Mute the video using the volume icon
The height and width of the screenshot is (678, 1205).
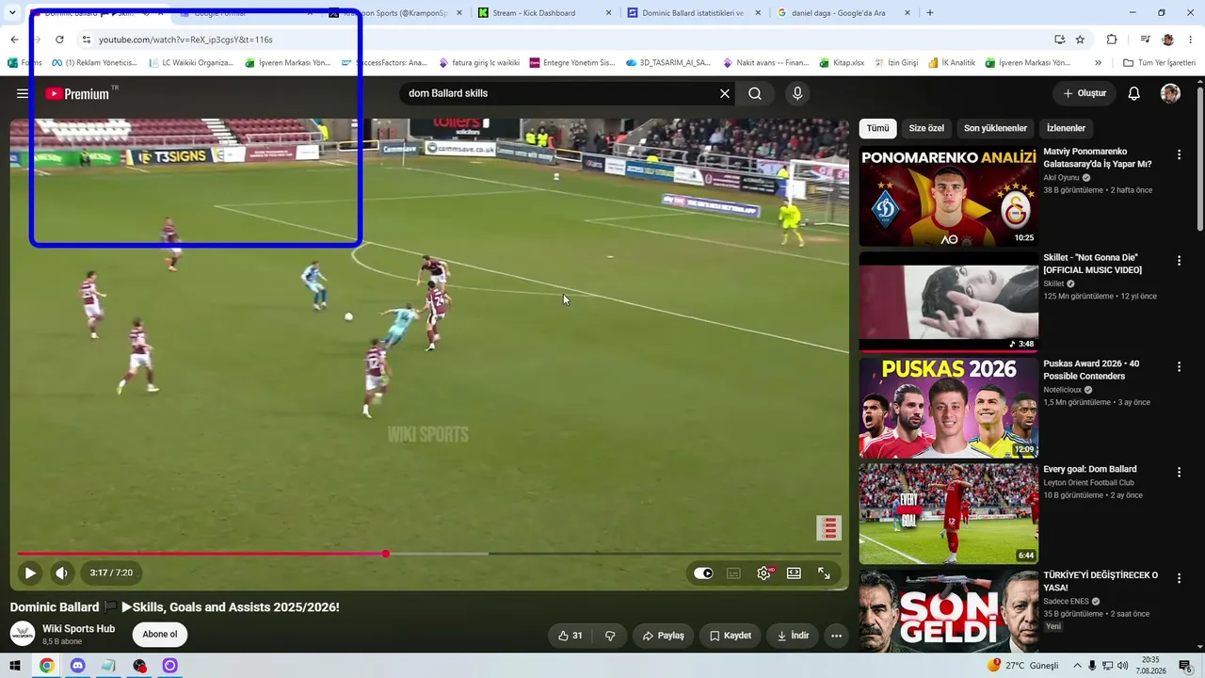click(61, 573)
